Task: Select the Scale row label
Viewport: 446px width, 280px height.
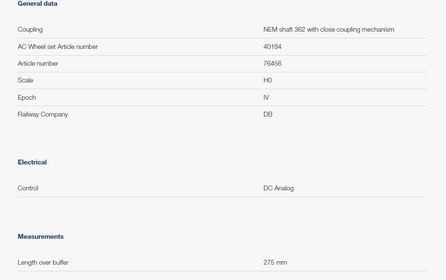Action: tap(25, 81)
